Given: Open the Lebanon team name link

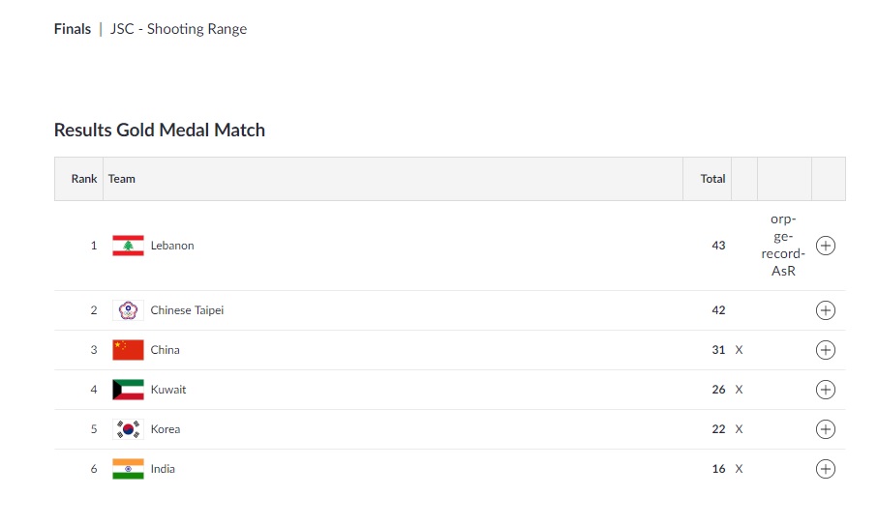Looking at the screenshot, I should coord(172,246).
